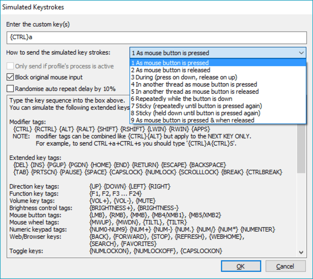Confirm settings with the OK button
313x279 pixels.
tap(241, 266)
